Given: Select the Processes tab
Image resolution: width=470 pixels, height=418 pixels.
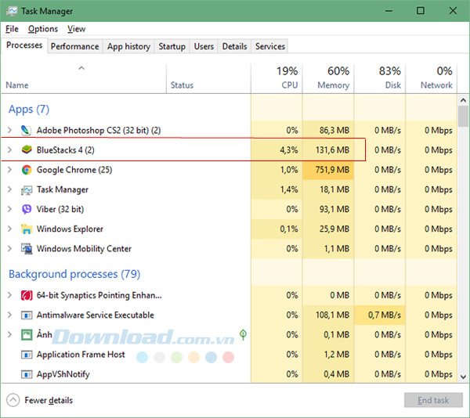Looking at the screenshot, I should pyautogui.click(x=24, y=45).
